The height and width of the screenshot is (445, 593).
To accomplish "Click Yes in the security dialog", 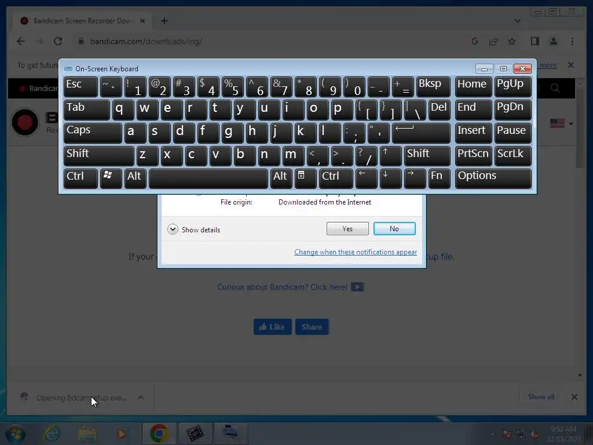I will click(347, 228).
